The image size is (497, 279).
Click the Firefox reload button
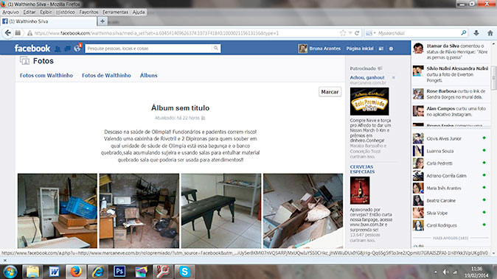[357, 33]
